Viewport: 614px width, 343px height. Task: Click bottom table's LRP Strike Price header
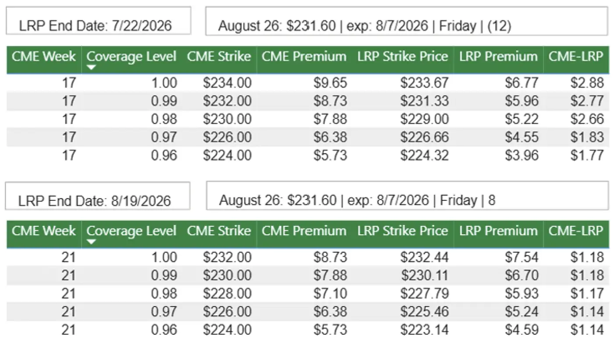pos(403,231)
